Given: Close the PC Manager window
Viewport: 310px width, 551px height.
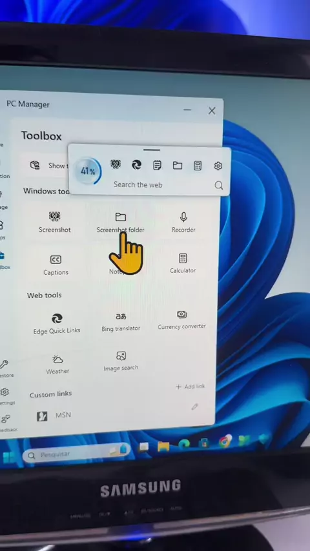Looking at the screenshot, I should (212, 111).
